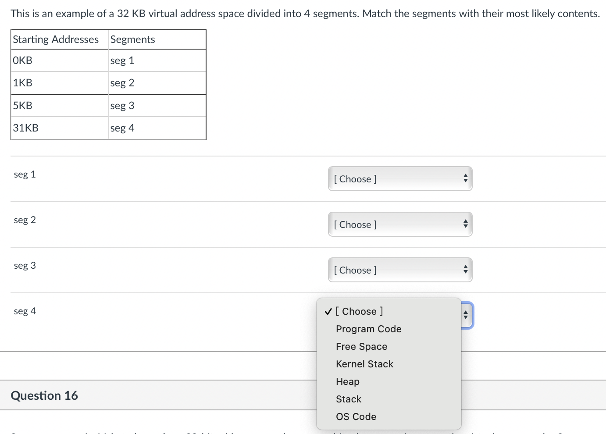The height and width of the screenshot is (434, 606).
Task: Click the Question 16 heading
Action: [x=44, y=395]
